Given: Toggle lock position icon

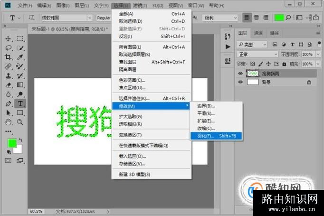Looking at the screenshot, I should click(x=268, y=64).
